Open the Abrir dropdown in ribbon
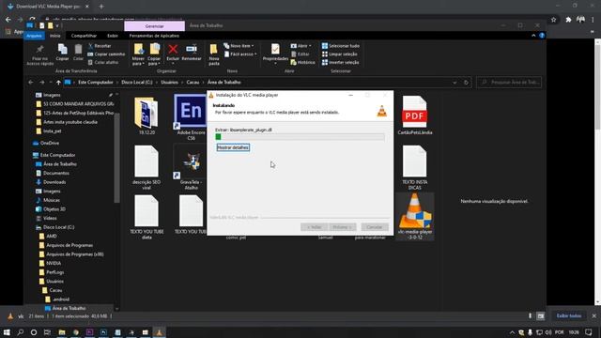 [300, 46]
